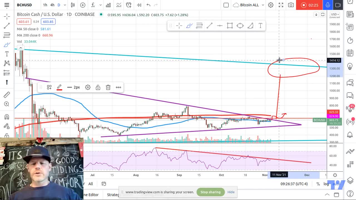Delete the selected drawing with trash icon
This screenshot has height=200, width=356.
point(108,87)
